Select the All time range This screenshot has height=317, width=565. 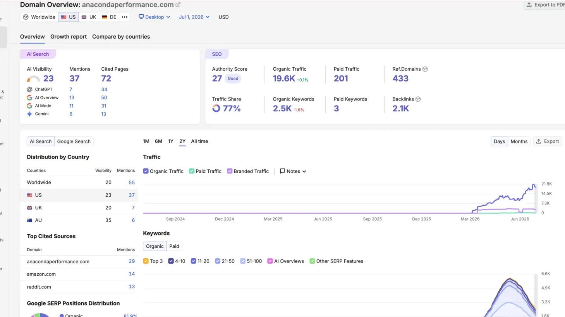(x=199, y=141)
